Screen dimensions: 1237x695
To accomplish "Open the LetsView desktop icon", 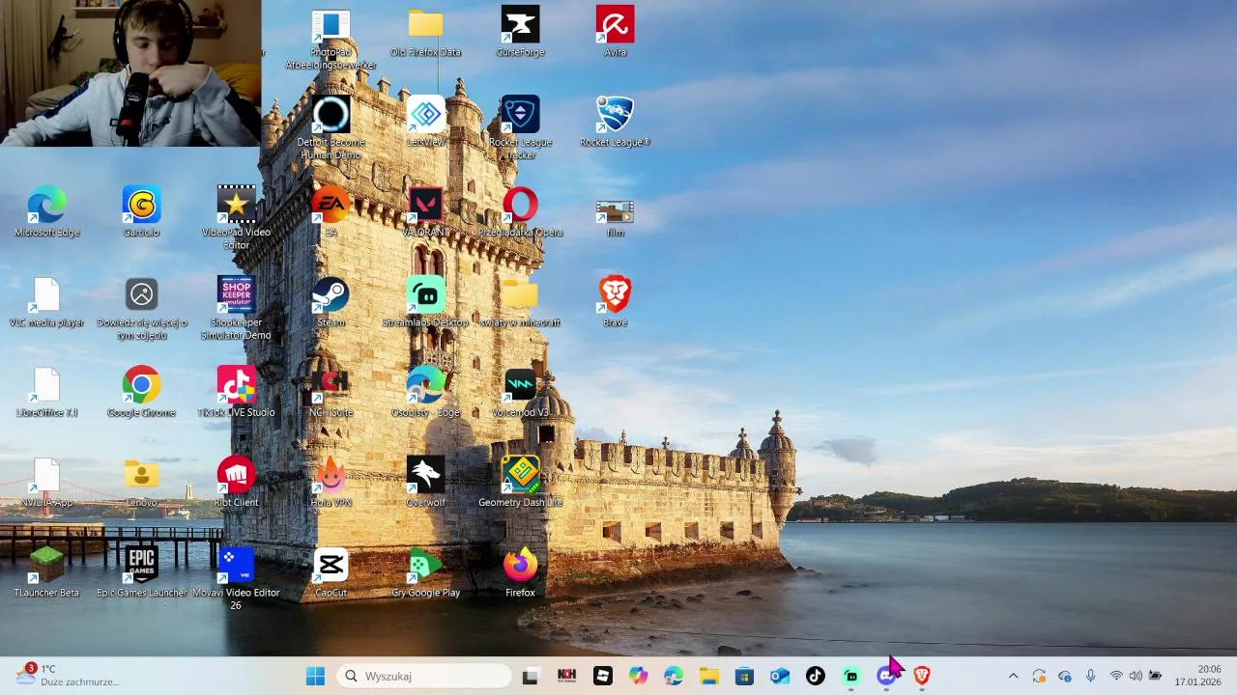I will 425,122.
